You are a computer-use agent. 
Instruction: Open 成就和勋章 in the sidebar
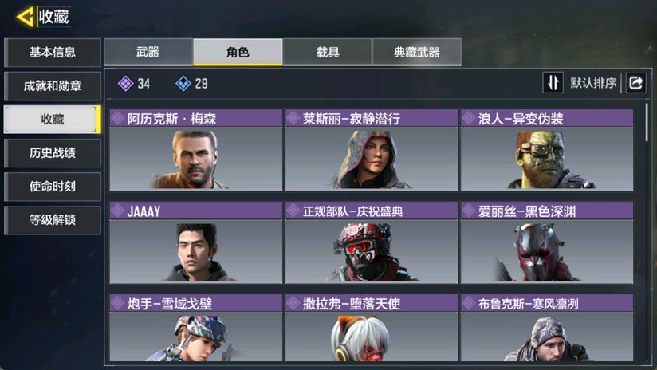[53, 86]
